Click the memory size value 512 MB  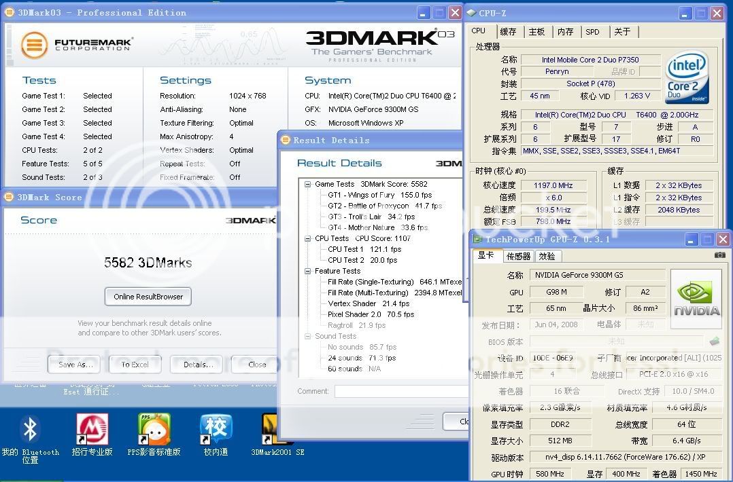560,441
